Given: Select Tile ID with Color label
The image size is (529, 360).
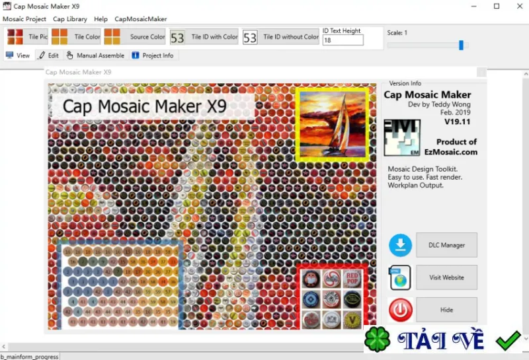Looking at the screenshot, I should click(214, 37).
